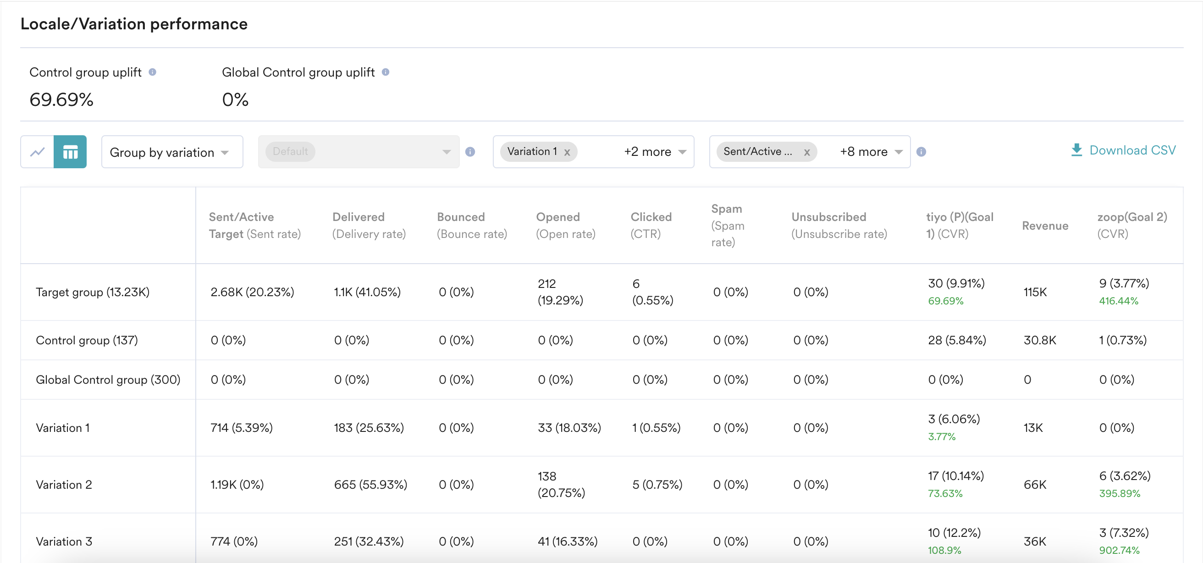Click info icon next to Default dropdown

(x=470, y=152)
